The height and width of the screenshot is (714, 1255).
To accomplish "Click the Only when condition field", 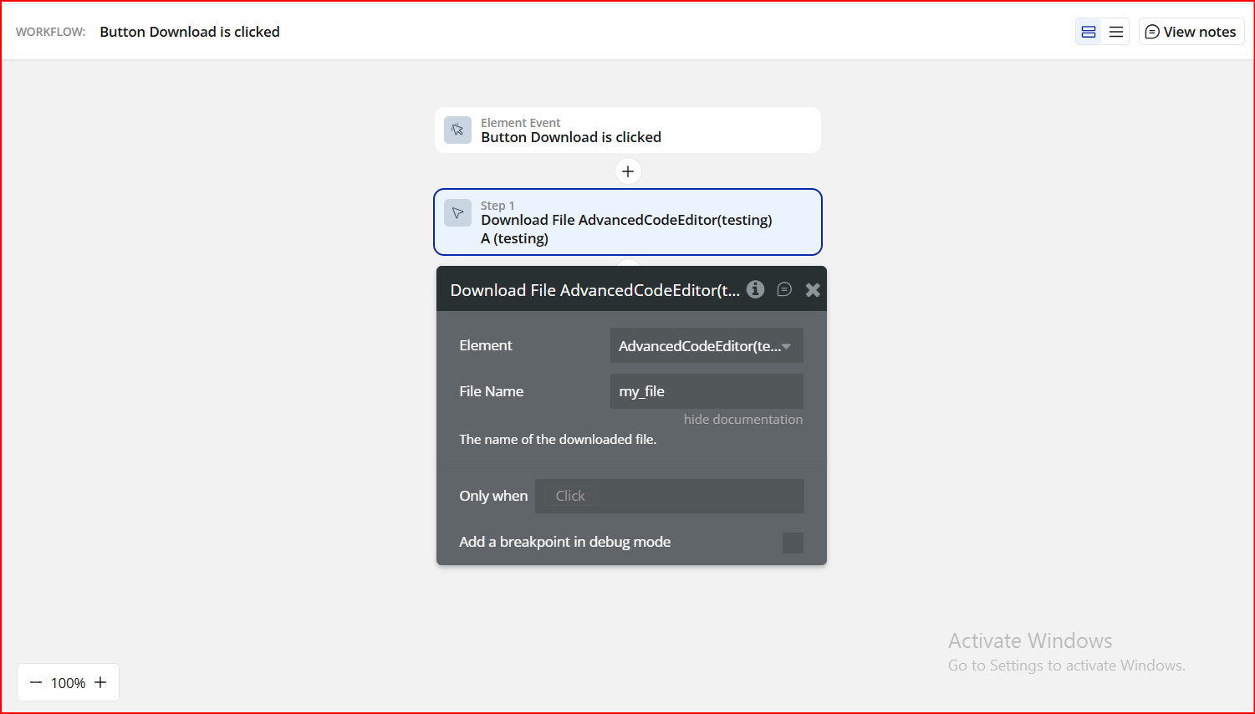I will point(669,496).
